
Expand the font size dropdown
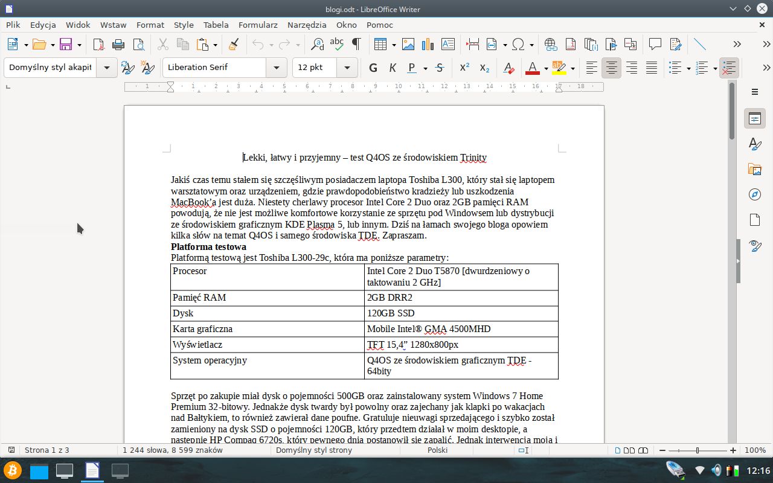[x=347, y=68]
